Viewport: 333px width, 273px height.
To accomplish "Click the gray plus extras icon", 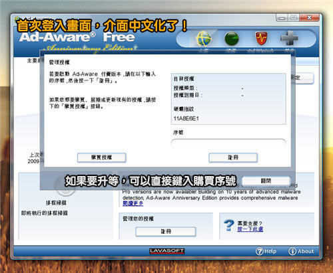I will (289, 39).
